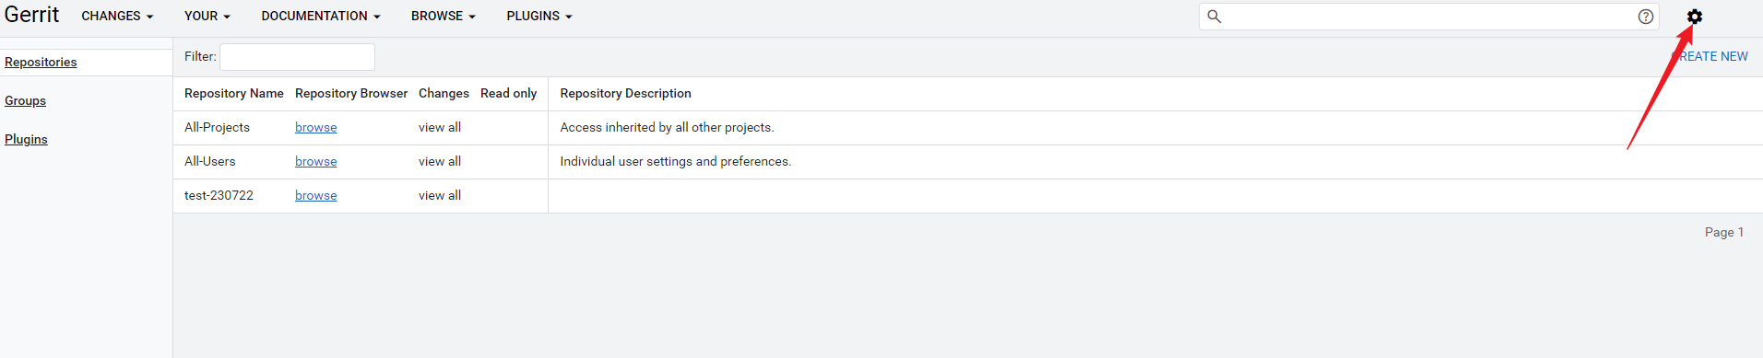Go to Groups in the sidebar
Image resolution: width=1763 pixels, height=358 pixels.
tap(25, 101)
